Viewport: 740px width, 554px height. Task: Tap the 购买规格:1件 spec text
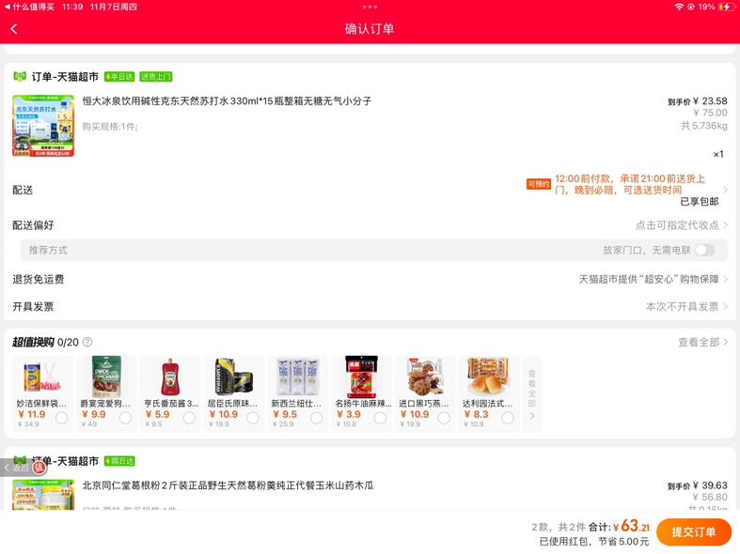click(110, 126)
